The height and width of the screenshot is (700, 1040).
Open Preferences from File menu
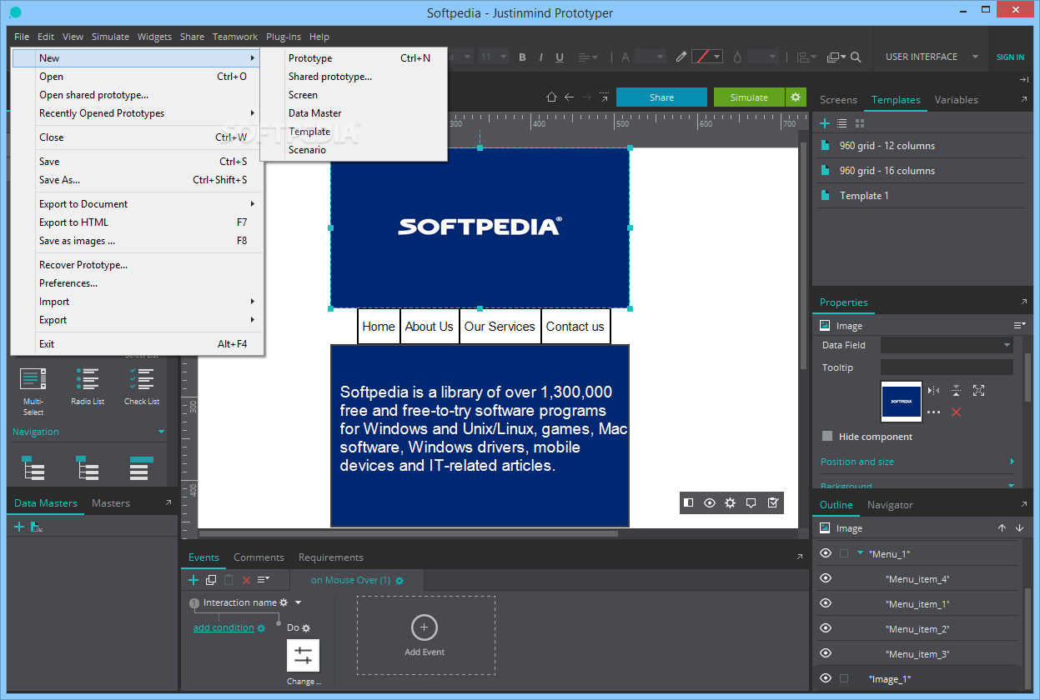click(x=138, y=283)
